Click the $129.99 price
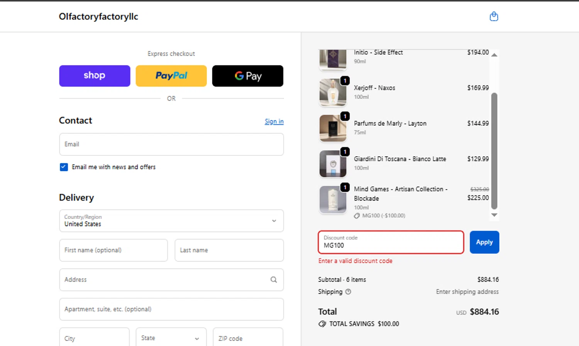The image size is (579, 346). (x=478, y=159)
